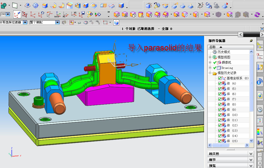Select the Shell tool

pos(78,5)
